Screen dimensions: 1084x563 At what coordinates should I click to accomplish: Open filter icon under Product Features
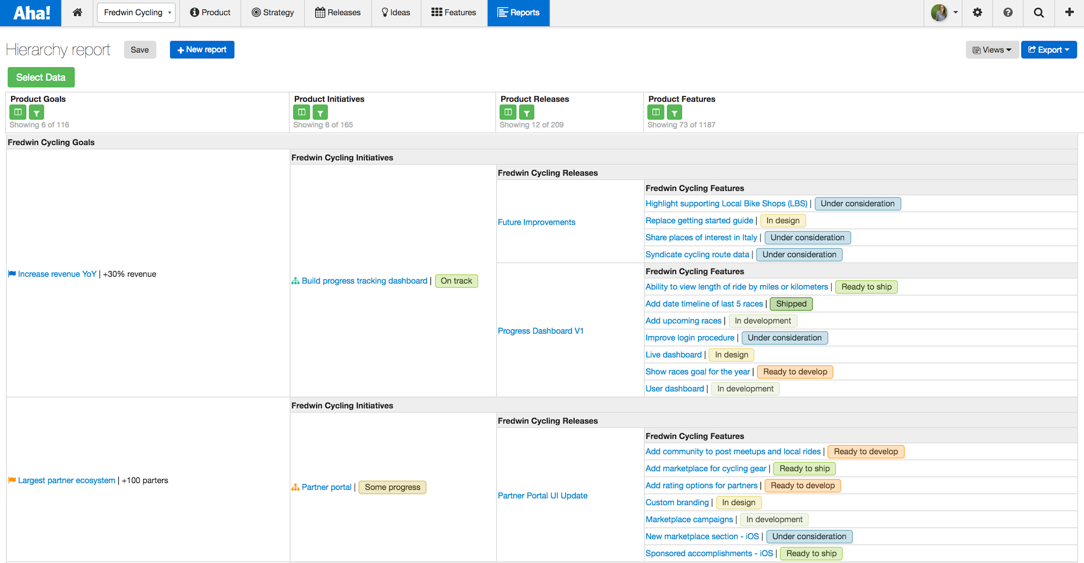point(674,112)
